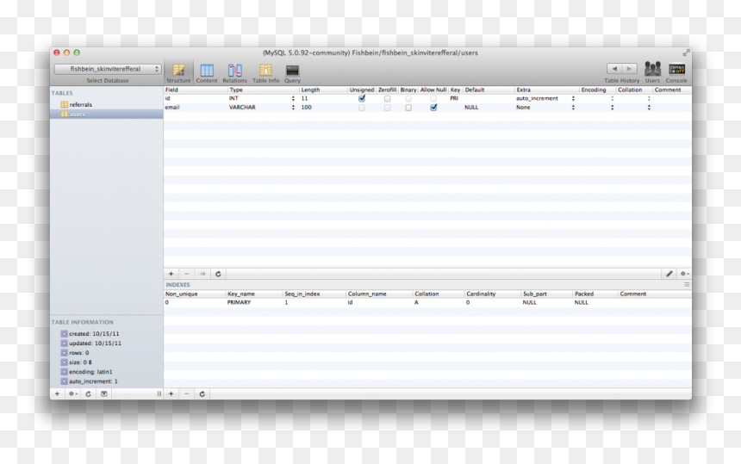Uncheck Unsigned for the id field

pos(362,99)
